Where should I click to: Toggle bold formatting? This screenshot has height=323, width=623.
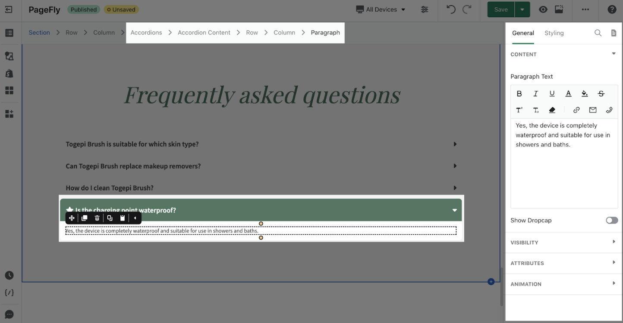[x=519, y=93]
